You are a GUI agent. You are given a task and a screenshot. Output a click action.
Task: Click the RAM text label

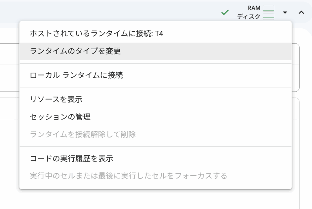pyautogui.click(x=254, y=8)
